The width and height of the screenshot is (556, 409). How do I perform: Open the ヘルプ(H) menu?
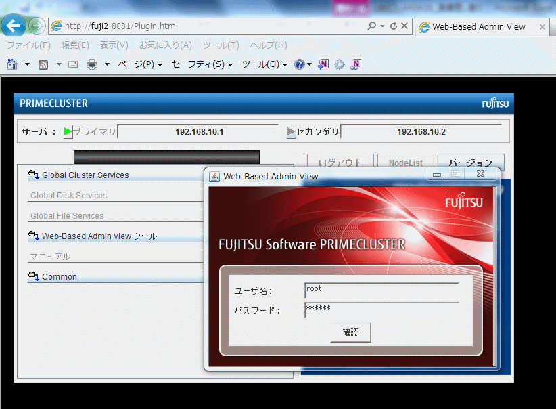(269, 45)
